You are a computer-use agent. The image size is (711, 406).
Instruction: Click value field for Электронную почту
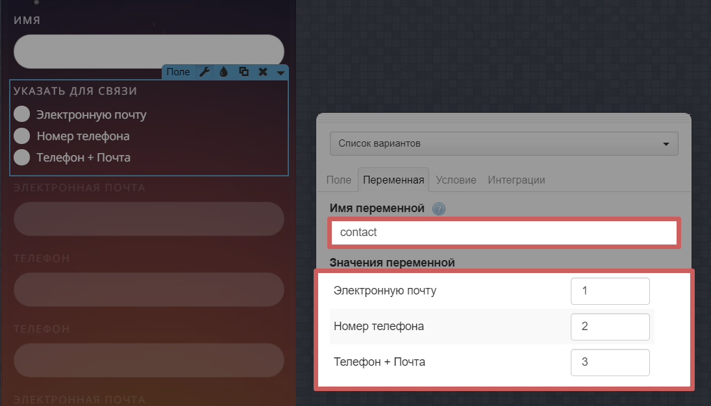pyautogui.click(x=610, y=291)
